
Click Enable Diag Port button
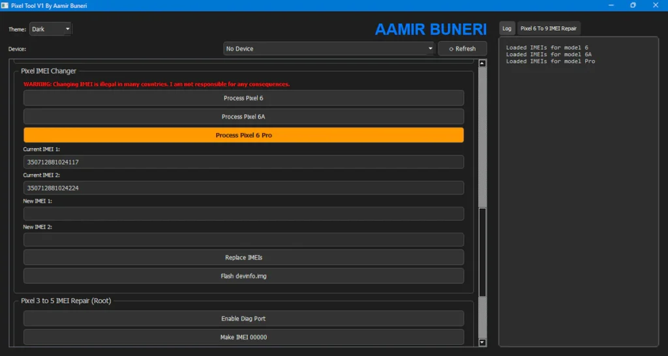pos(244,319)
